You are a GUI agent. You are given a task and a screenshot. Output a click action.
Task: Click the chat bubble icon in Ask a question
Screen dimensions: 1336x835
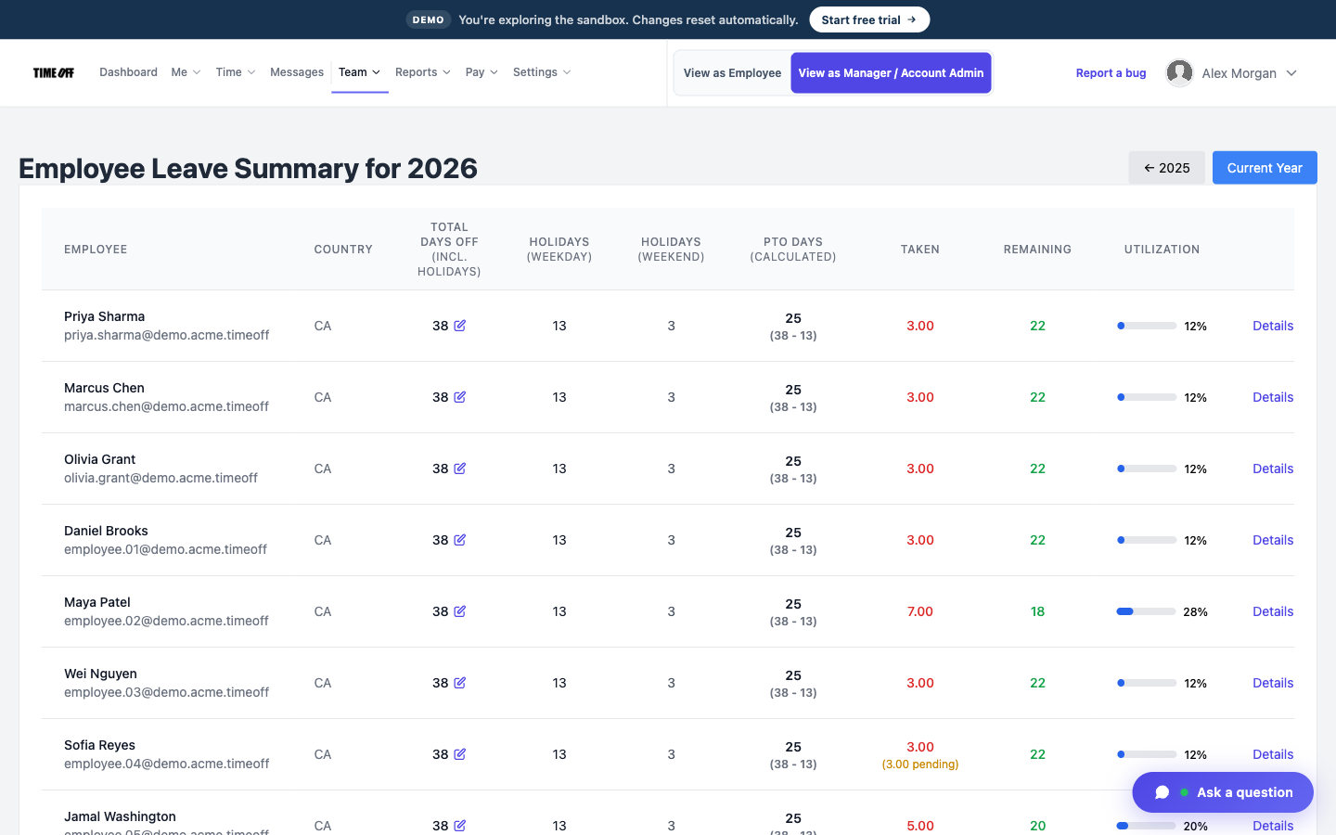pos(1162,792)
